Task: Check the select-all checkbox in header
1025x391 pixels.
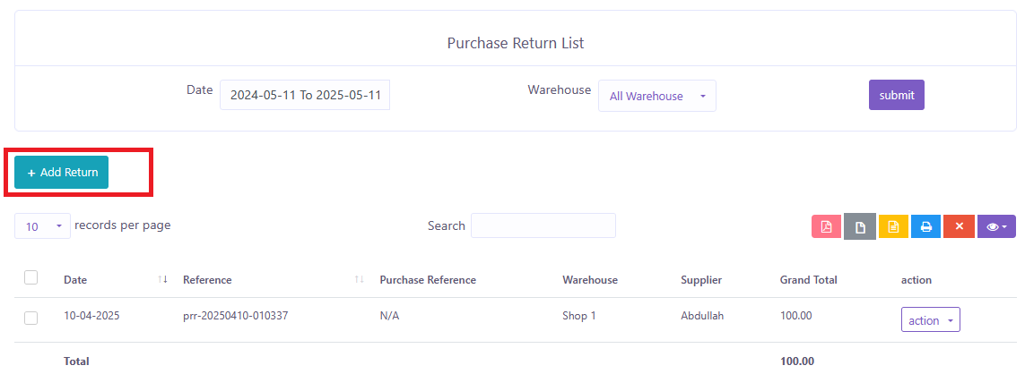Action: click(31, 278)
